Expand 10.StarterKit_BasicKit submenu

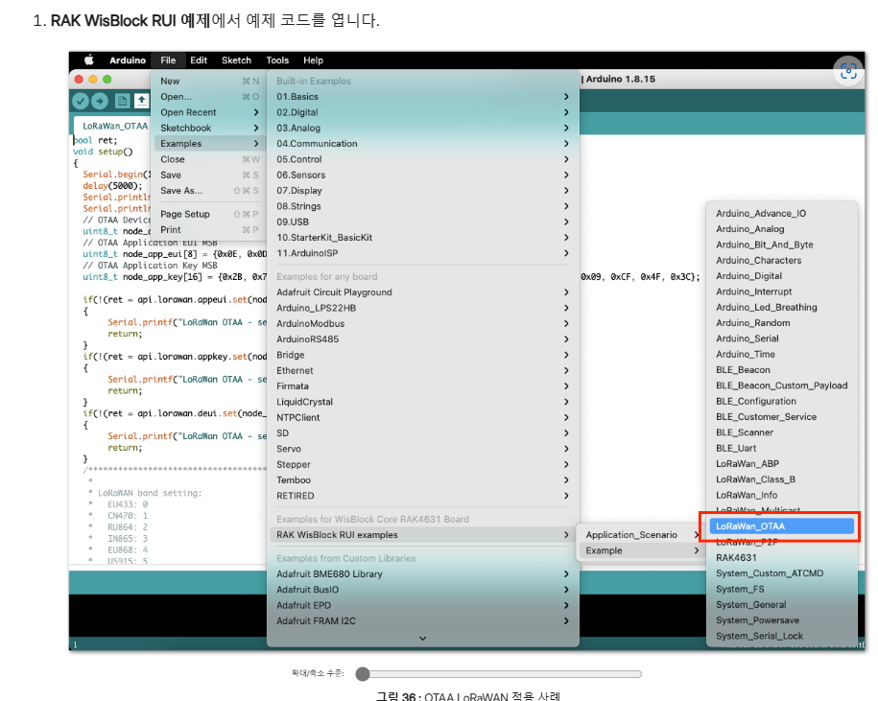pyautogui.click(x=423, y=238)
